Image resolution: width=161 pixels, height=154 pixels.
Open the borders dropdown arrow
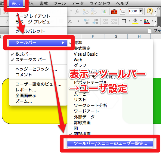129,21
